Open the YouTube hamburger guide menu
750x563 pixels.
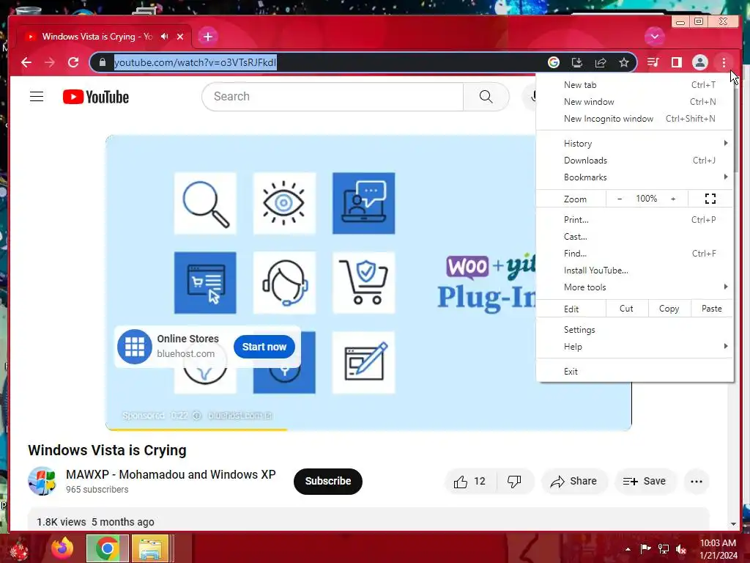pyautogui.click(x=37, y=97)
